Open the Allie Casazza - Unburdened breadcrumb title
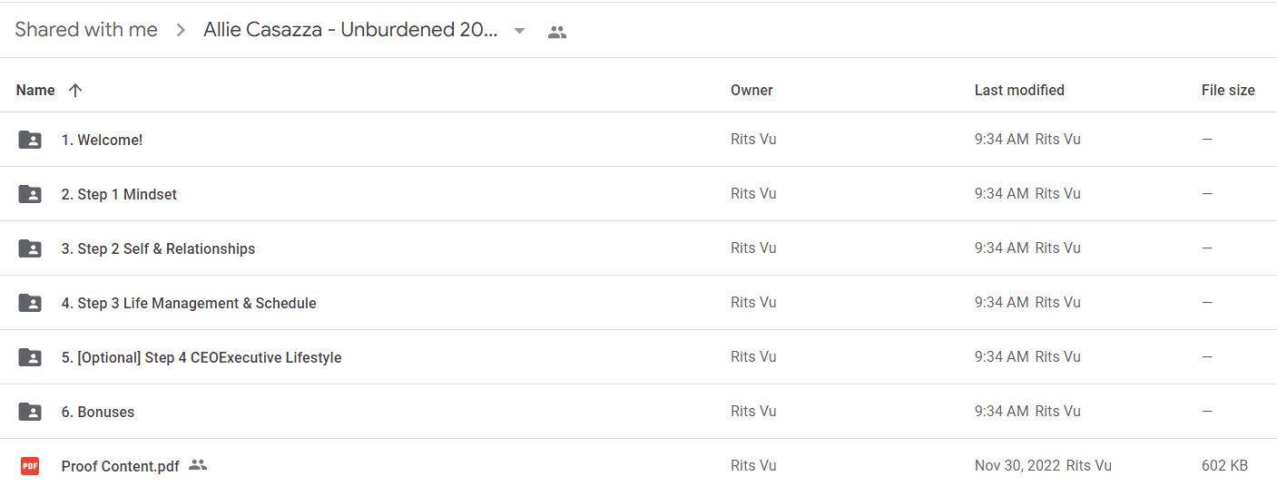Image resolution: width=1277 pixels, height=486 pixels. point(350,30)
